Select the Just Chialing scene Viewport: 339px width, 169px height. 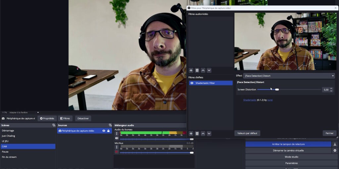click(28, 136)
